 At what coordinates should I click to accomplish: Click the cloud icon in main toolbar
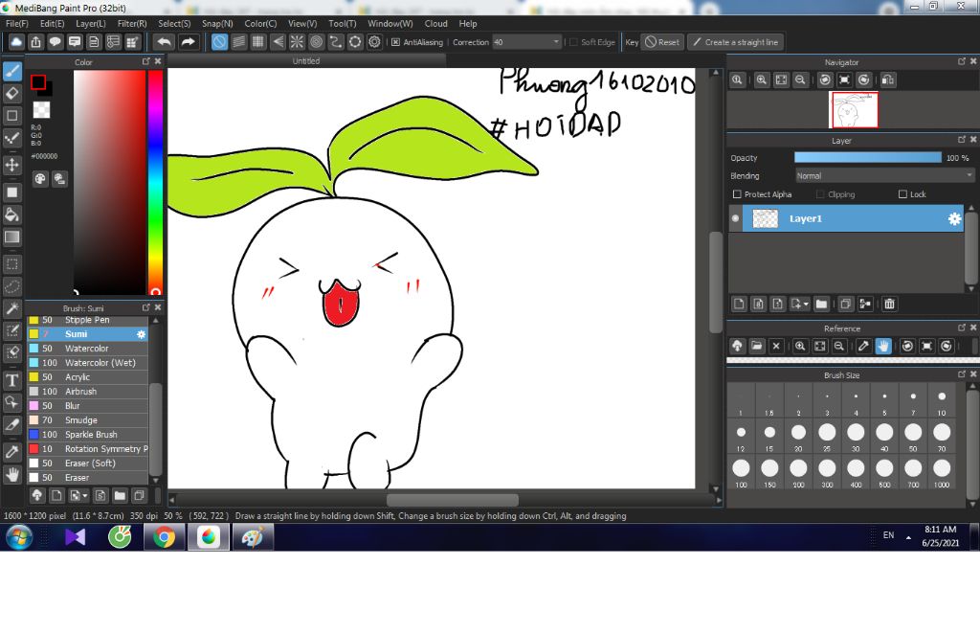[16, 42]
